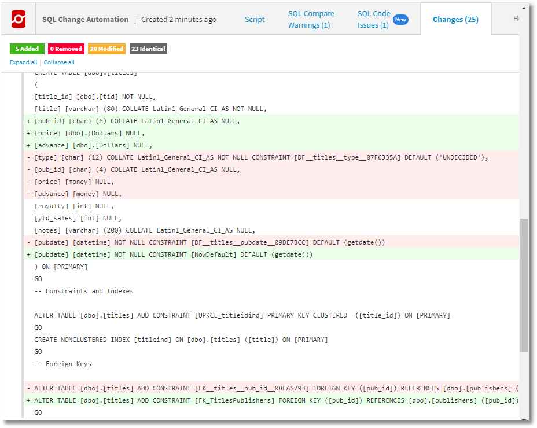Click the blue New badge

pos(400,20)
